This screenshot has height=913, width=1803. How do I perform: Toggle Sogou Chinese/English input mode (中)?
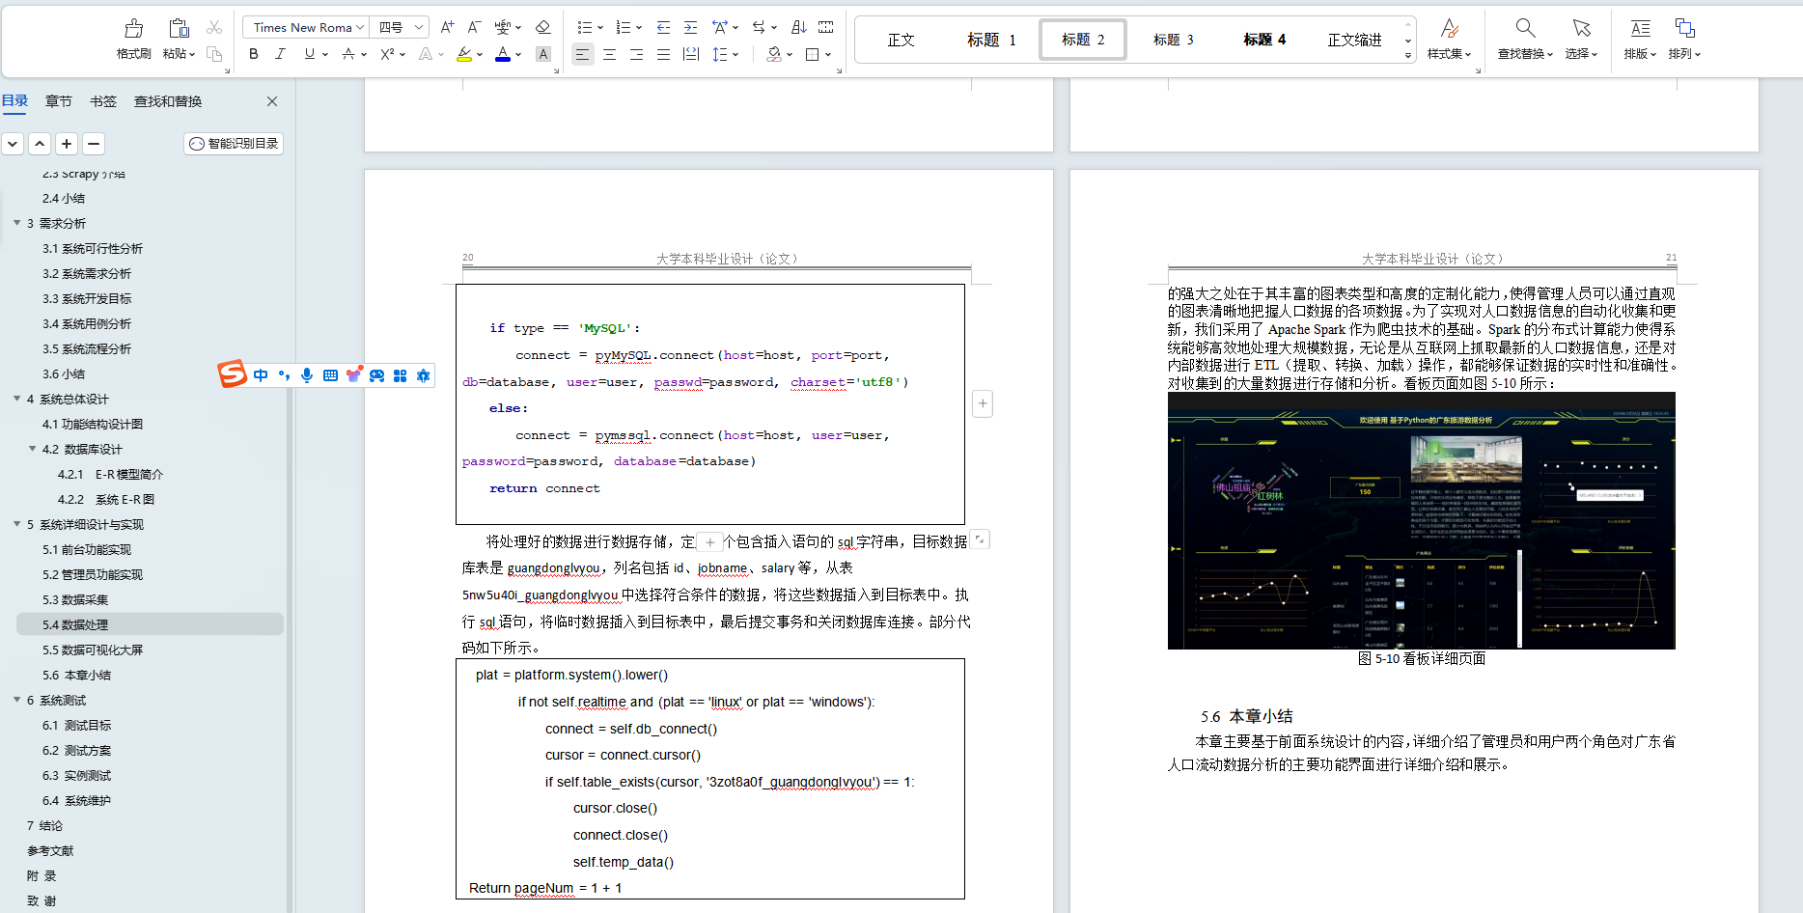pyautogui.click(x=261, y=375)
